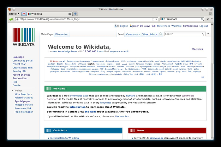Click the tab groups icon in the tab bar
The image size is (221, 147).
[211, 14]
